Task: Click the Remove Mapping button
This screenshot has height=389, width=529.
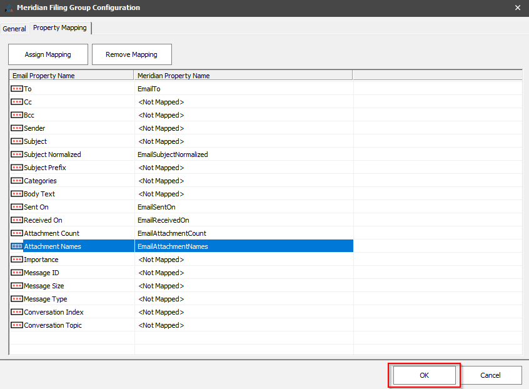Action: click(131, 54)
